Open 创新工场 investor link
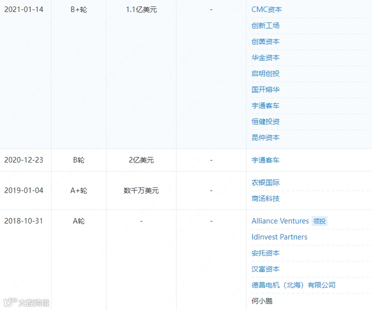Image resolution: width=372 pixels, height=310 pixels. click(x=265, y=25)
